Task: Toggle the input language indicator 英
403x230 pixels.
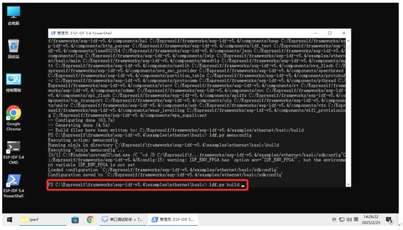Action: [356, 219]
